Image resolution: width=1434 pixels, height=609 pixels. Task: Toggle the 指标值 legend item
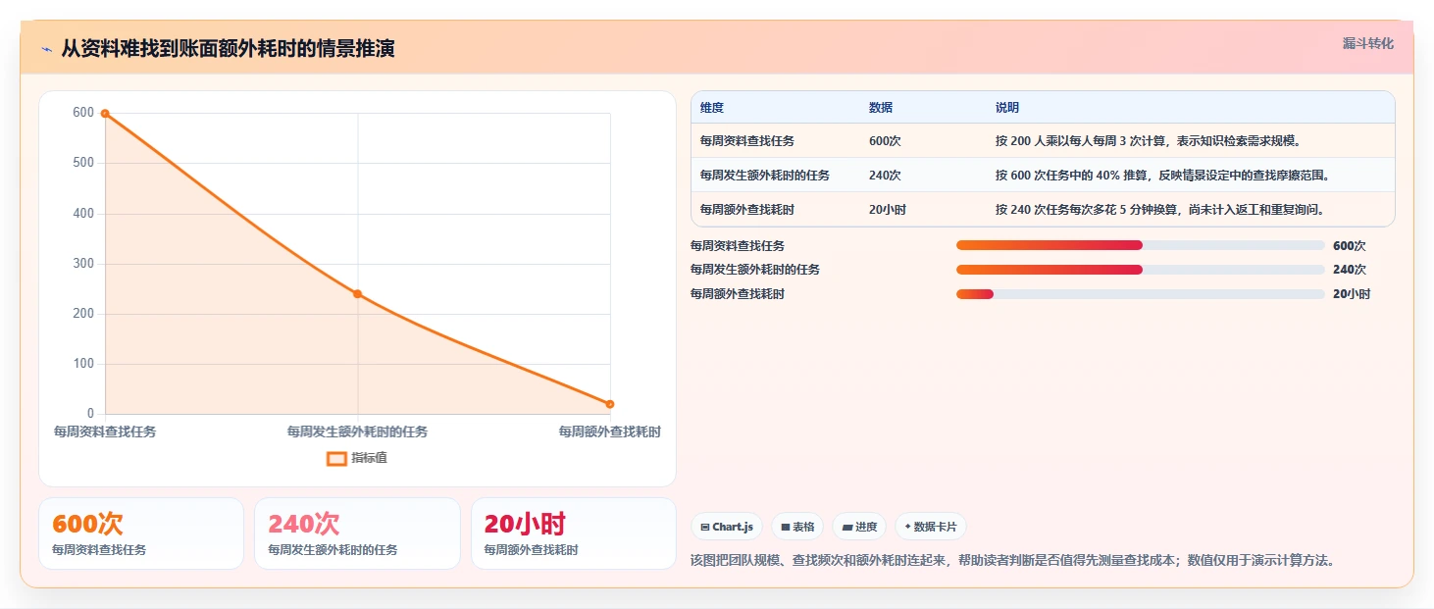coord(357,458)
